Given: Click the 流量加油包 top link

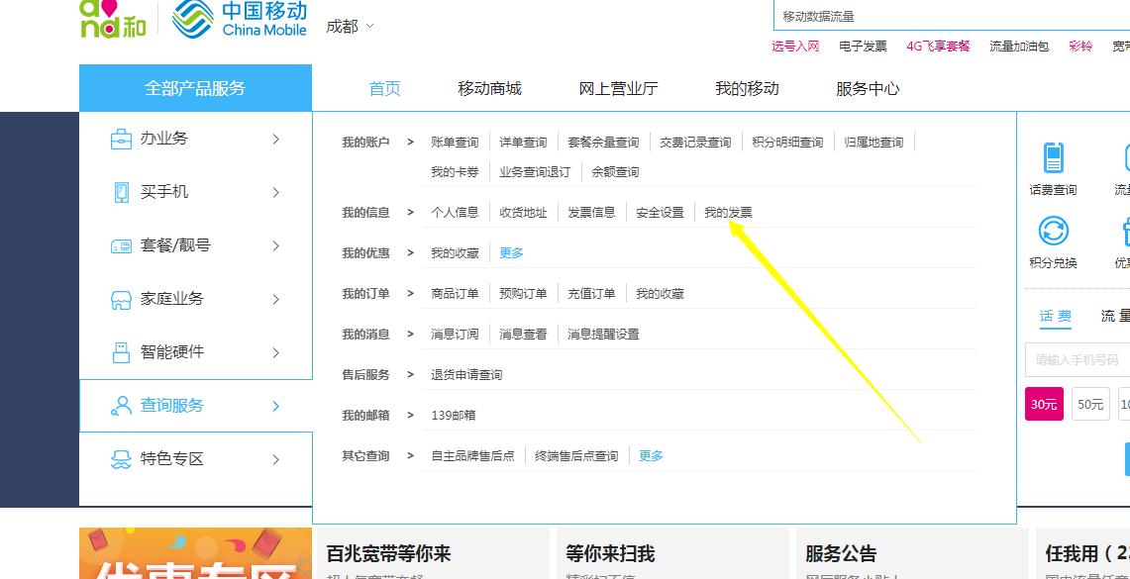Looking at the screenshot, I should tap(1019, 47).
